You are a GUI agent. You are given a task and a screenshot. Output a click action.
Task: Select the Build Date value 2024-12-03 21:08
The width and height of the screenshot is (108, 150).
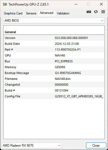pos(67,44)
